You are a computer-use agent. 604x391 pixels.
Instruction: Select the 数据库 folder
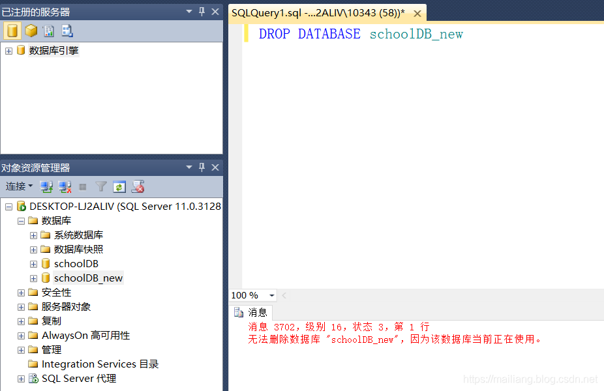(56, 220)
